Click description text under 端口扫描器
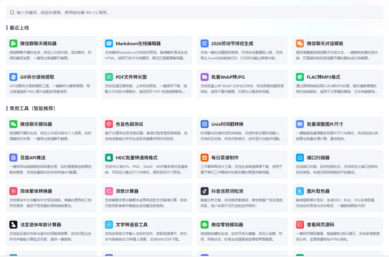This screenshot has height=257, width=389. [337, 169]
